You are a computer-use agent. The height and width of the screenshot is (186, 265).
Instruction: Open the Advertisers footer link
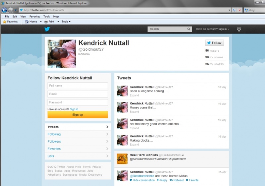pyautogui.click(x=54, y=175)
